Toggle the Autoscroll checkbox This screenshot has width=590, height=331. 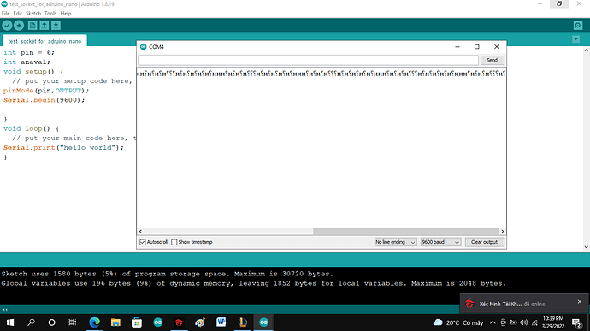(x=143, y=242)
